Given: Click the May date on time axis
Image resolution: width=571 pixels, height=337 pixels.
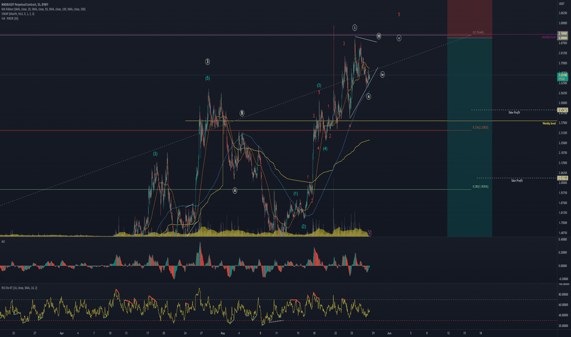Looking at the screenshot, I should 222,333.
